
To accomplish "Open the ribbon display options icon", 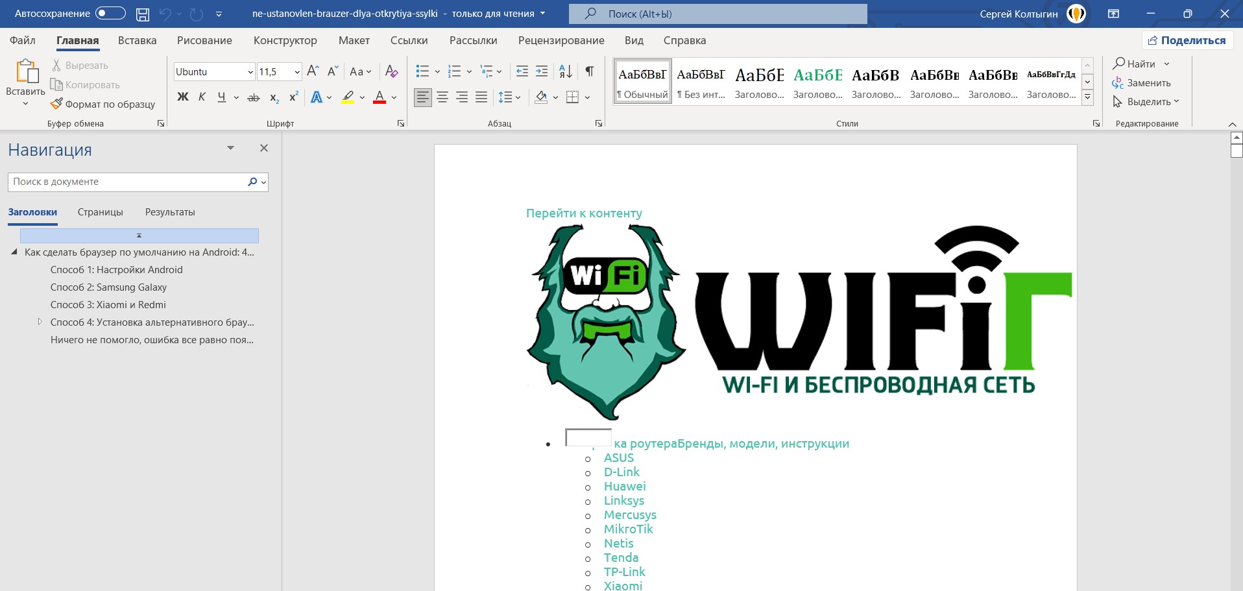I will coord(1113,14).
